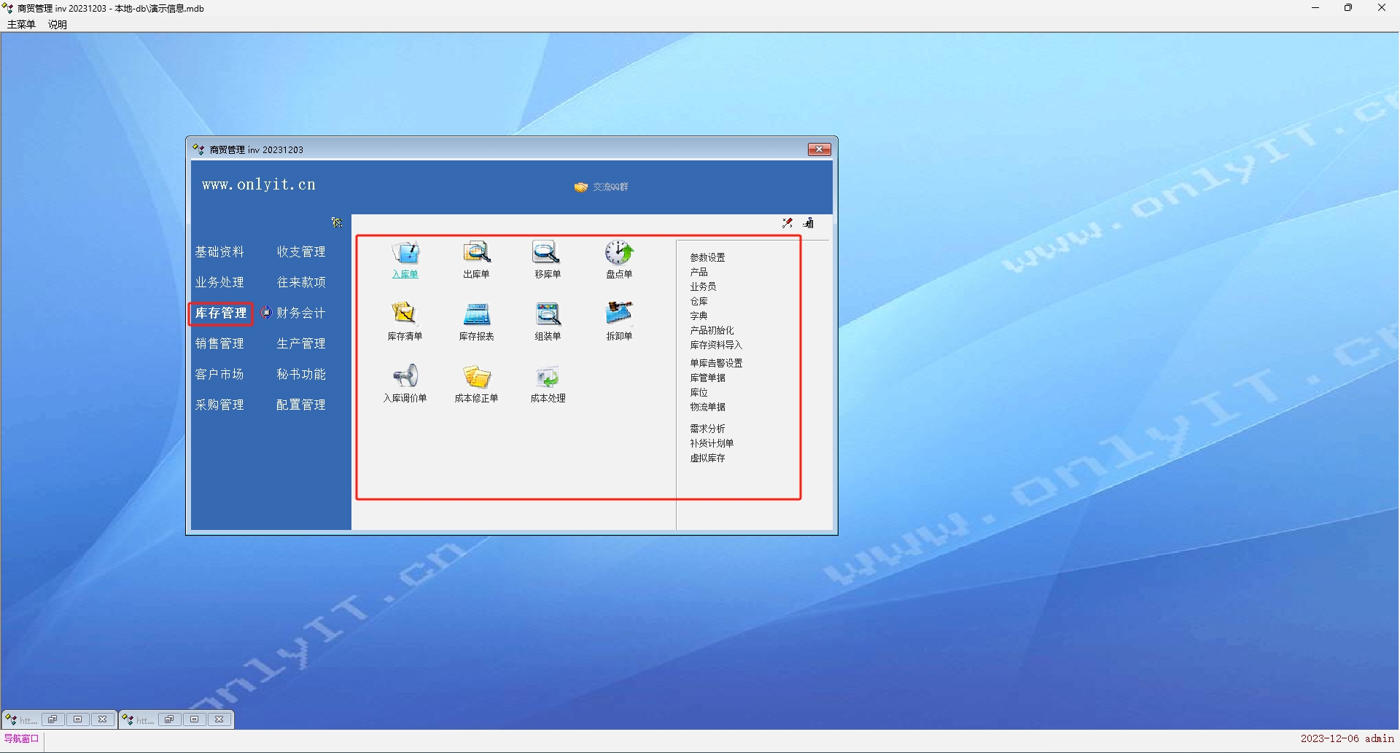Open the 成本修正单 folder icon

[x=476, y=376]
